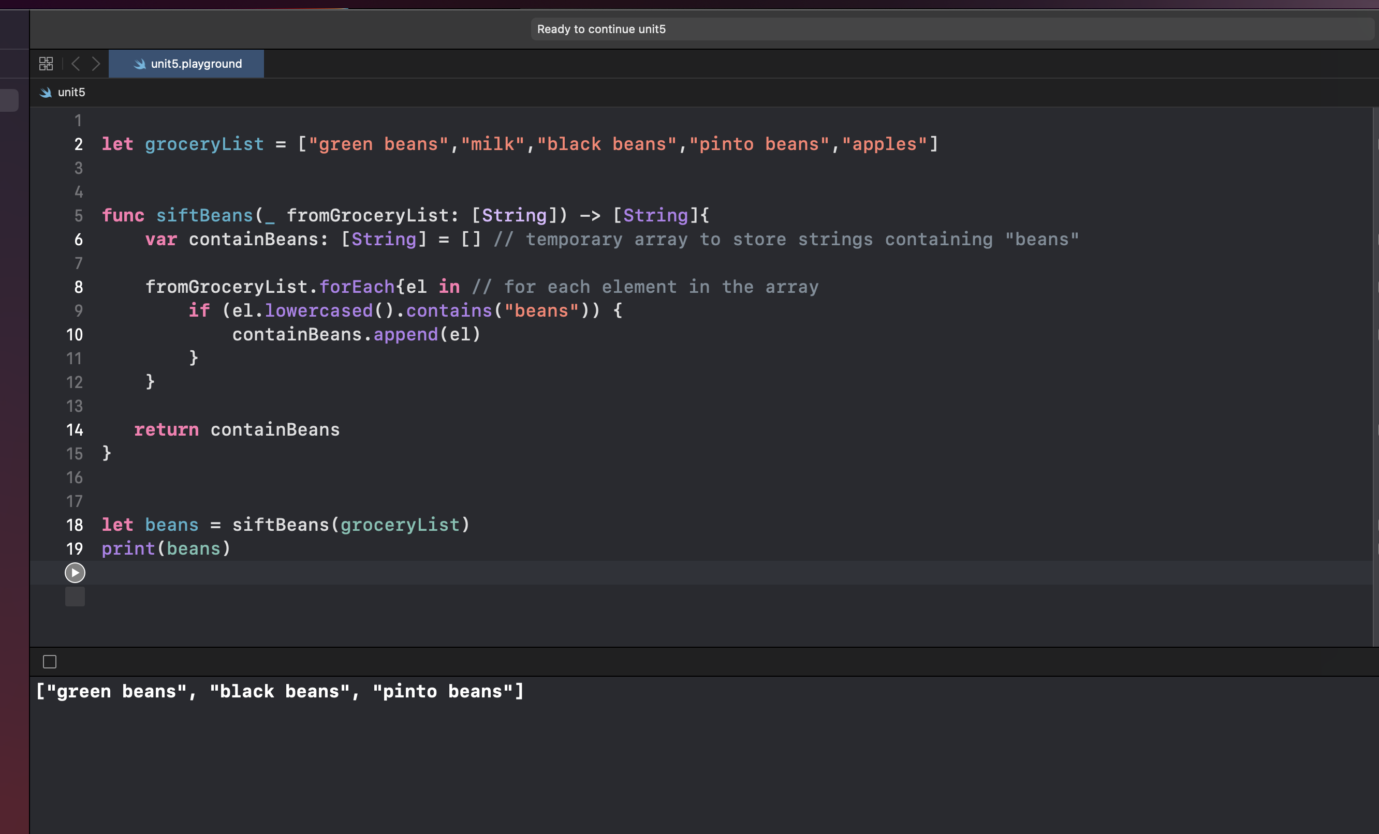Toggle the debug console visibility square

[50, 662]
